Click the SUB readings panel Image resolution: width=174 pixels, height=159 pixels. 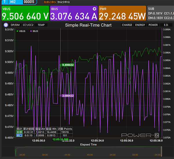[160, 14]
